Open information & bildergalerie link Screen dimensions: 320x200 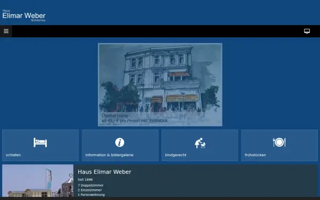point(109,155)
